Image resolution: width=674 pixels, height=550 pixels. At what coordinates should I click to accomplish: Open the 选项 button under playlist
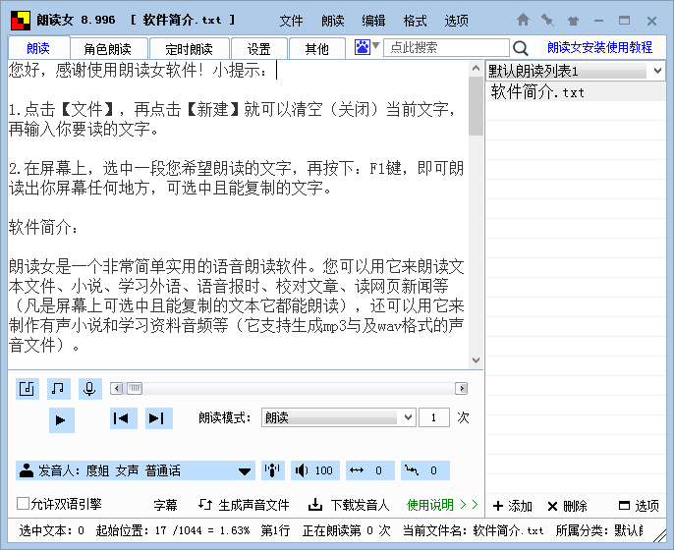pos(639,506)
